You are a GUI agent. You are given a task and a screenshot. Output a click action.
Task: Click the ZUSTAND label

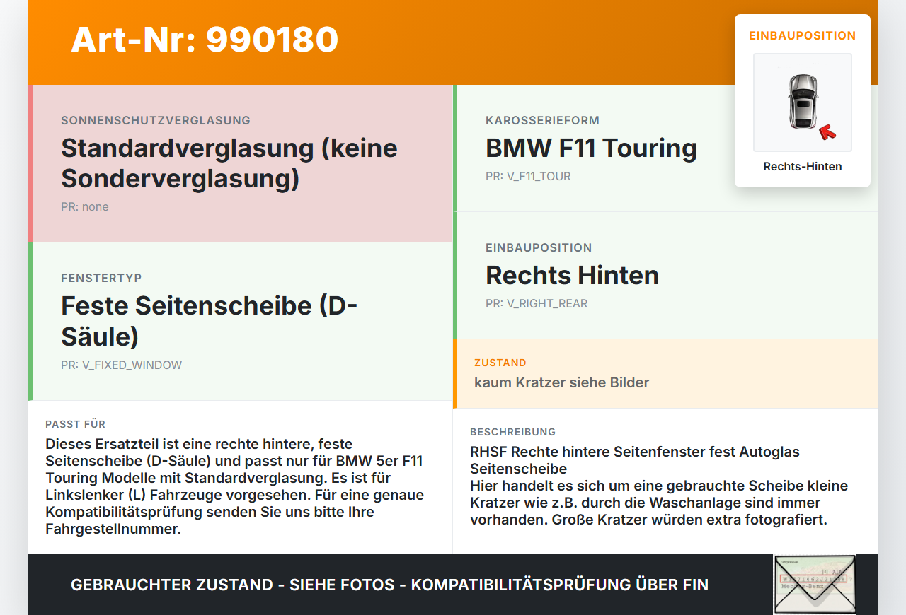[x=500, y=363]
